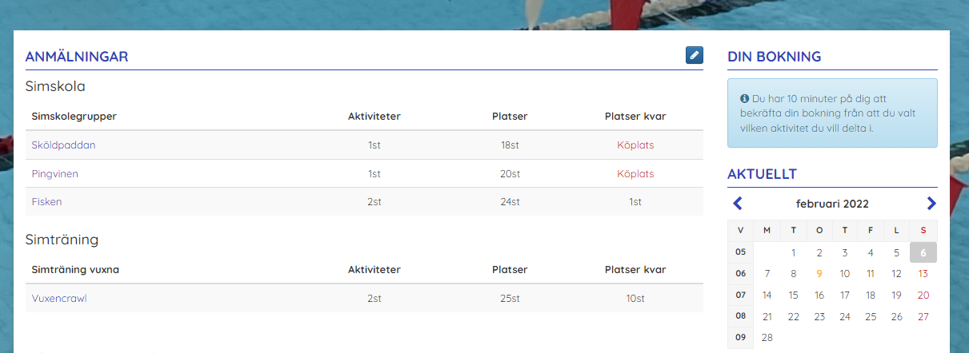This screenshot has width=969, height=353.
Task: Go to previous month in calendar
Action: pyautogui.click(x=738, y=204)
